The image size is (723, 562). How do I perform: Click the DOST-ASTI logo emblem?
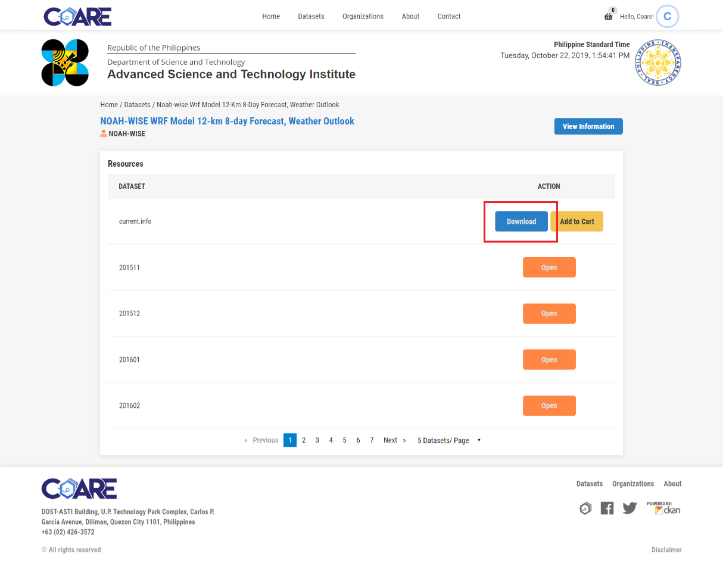click(65, 63)
